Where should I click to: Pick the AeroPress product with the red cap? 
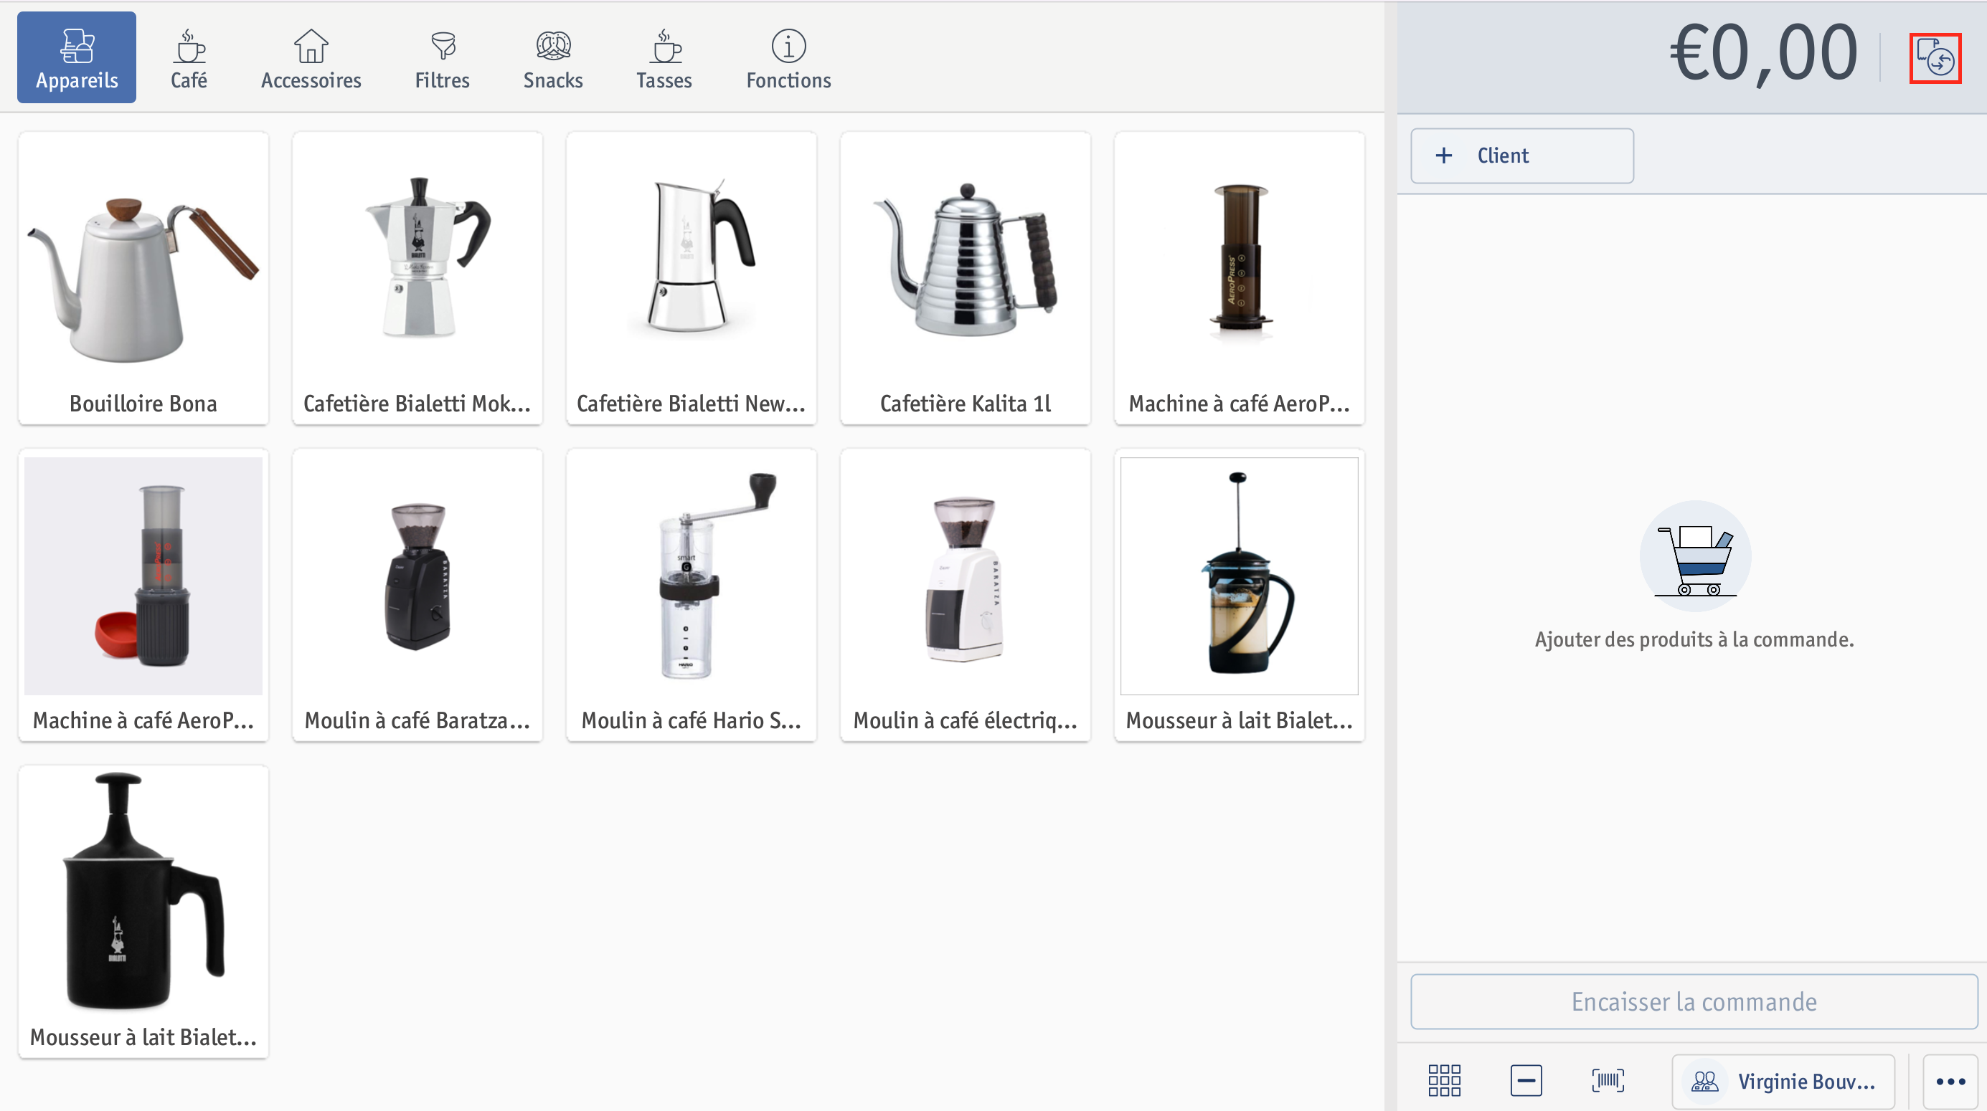143,595
